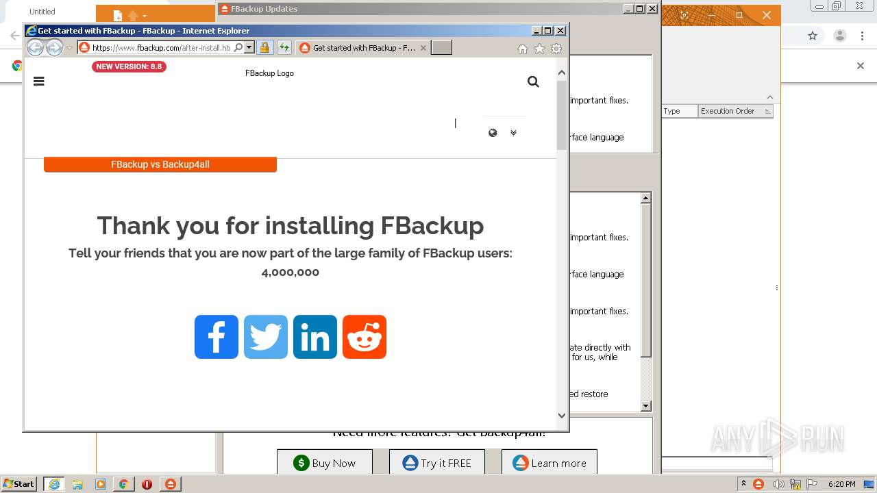Click FBackup Updates list scroll down arrow
The height and width of the screenshot is (493, 877).
coord(645,406)
